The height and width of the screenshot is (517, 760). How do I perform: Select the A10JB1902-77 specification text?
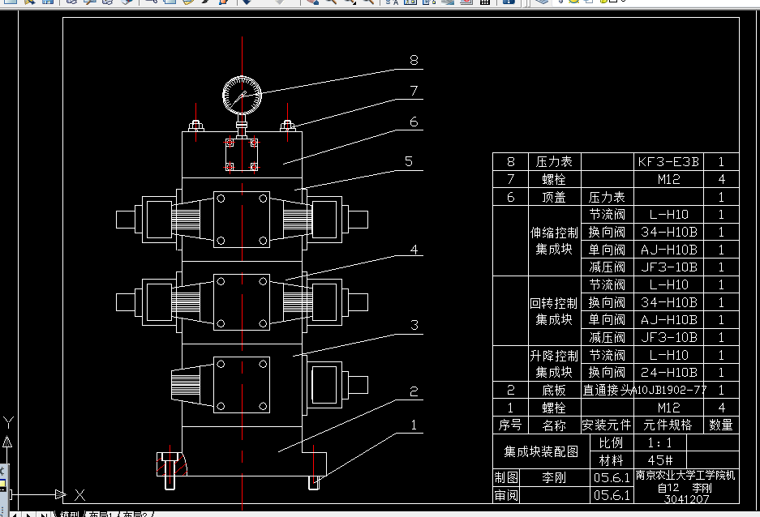669,390
